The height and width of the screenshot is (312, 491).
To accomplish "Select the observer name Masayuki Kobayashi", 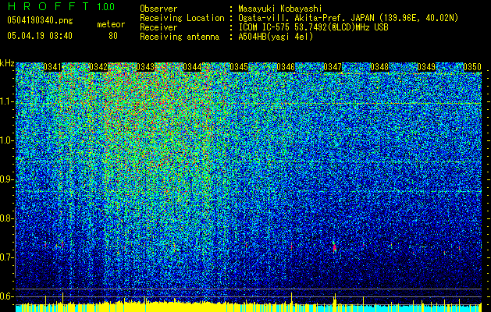I will pyautogui.click(x=279, y=9).
